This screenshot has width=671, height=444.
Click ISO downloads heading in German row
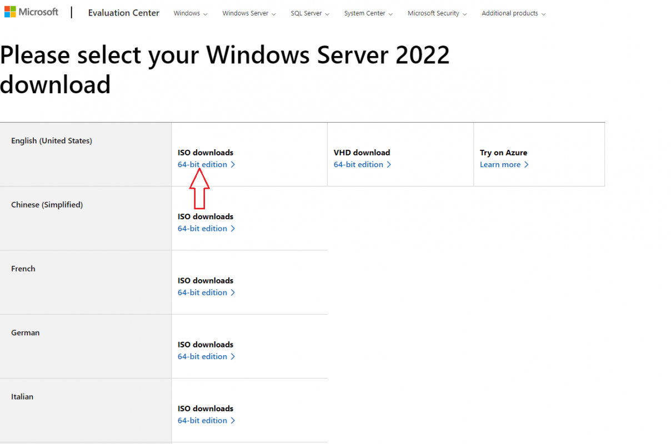tap(206, 344)
